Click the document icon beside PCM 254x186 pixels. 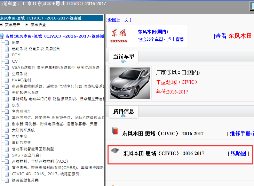pos(7,55)
